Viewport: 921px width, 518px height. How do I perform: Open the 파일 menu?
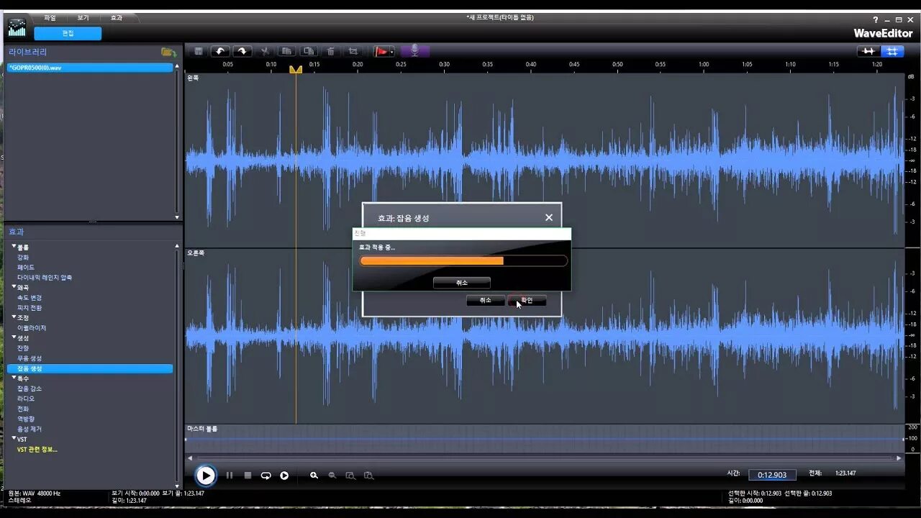point(50,17)
